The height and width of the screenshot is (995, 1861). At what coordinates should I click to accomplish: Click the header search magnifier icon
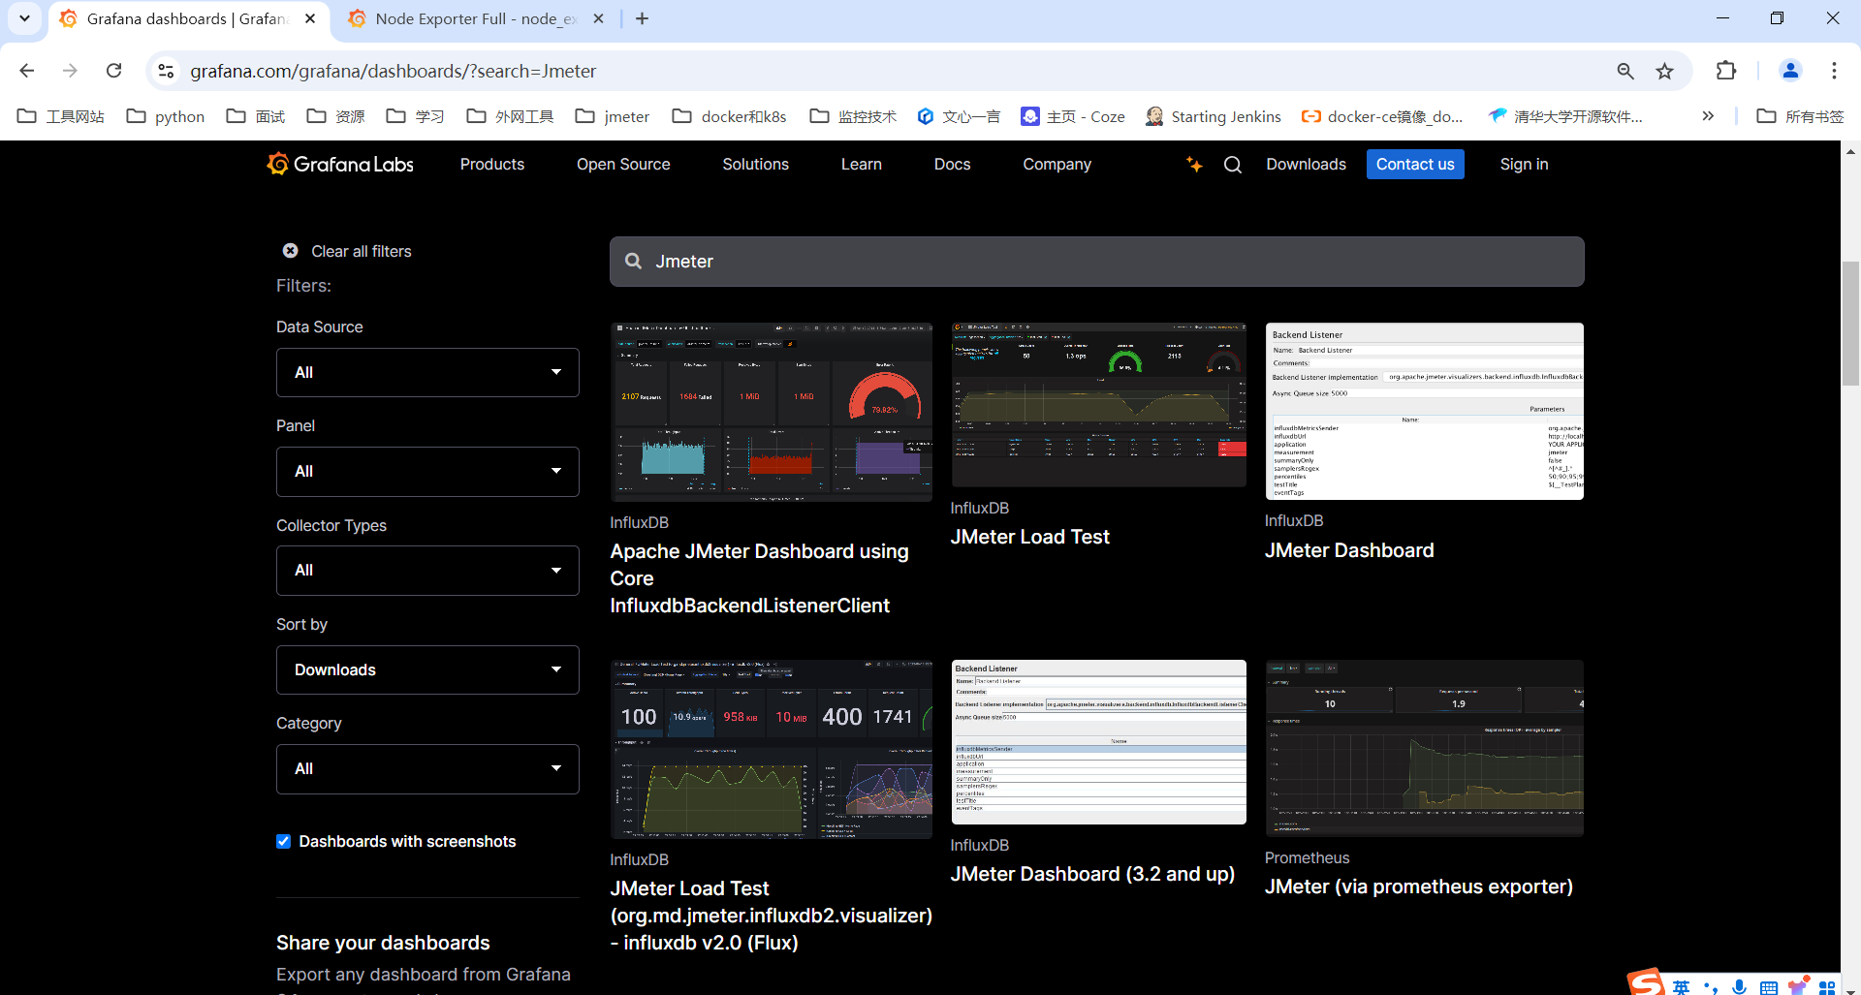(1233, 165)
